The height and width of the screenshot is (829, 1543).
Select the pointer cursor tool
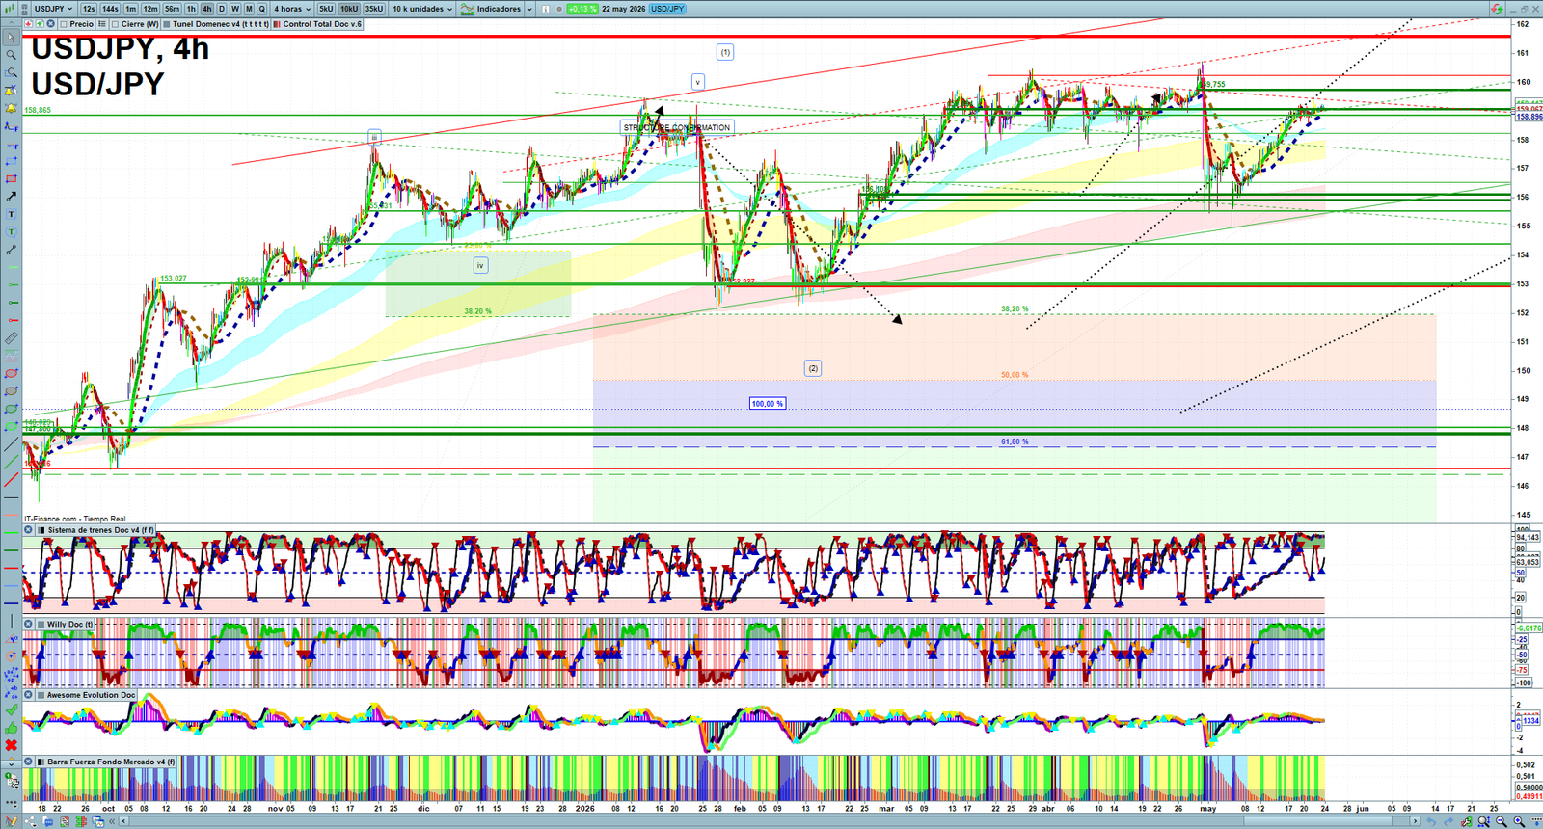click(11, 38)
